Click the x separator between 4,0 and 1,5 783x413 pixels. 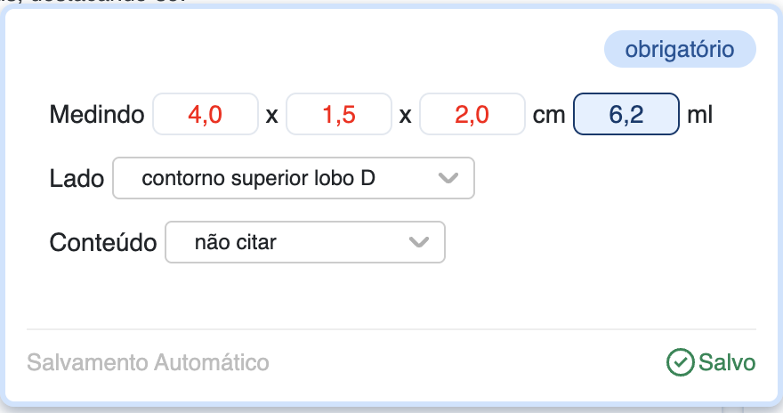(x=272, y=116)
